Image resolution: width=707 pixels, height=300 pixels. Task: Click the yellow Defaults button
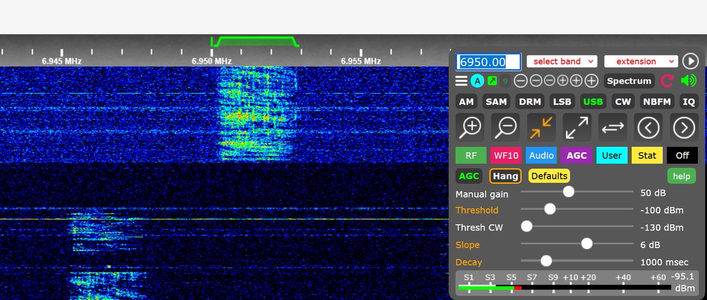(549, 176)
